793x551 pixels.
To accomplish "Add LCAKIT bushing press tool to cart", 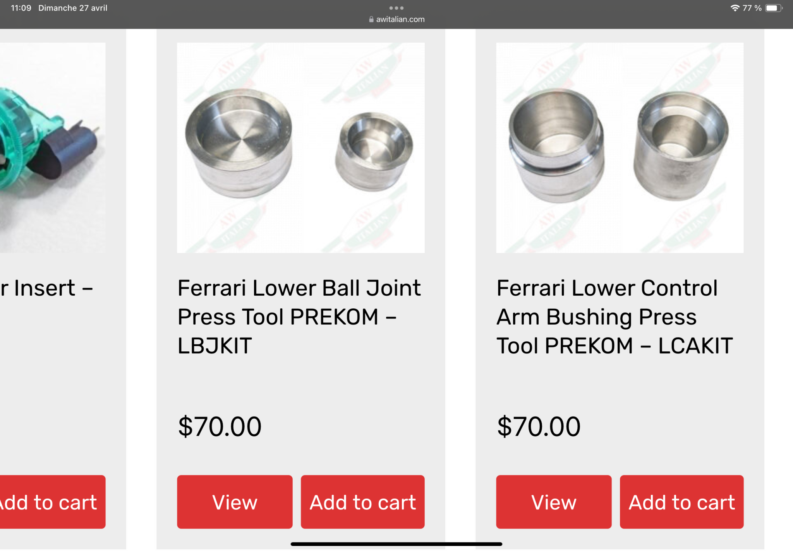I will tap(681, 501).
